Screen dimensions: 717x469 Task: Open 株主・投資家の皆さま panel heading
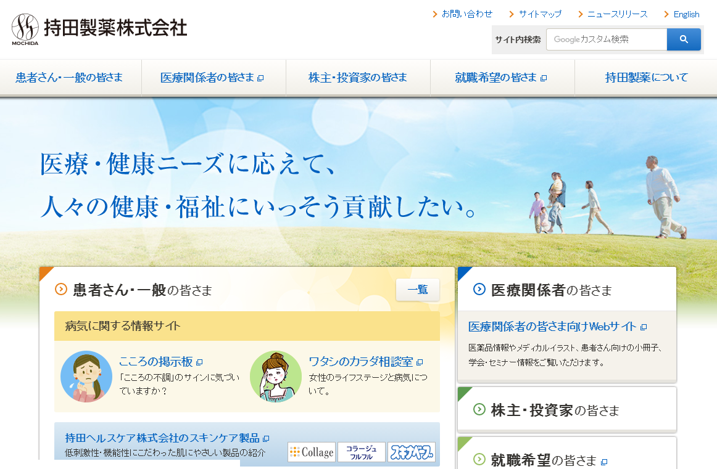(555, 410)
